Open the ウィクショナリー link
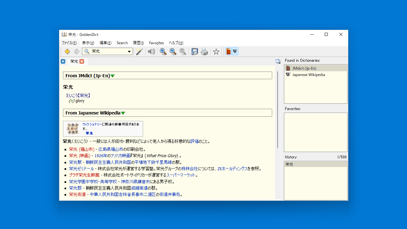This screenshot has width=407, height=229. (x=92, y=124)
